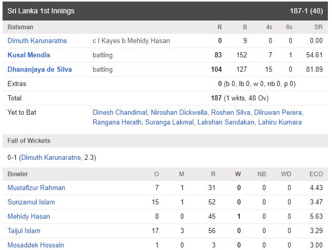This screenshot has height=250, width=332.
Task: Open Roshen Silva player page
Action: [231, 112]
